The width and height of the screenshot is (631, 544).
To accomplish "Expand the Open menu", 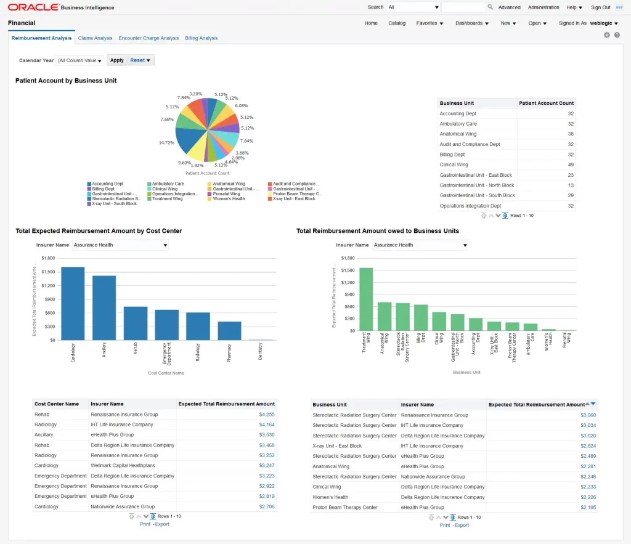I will 537,23.
